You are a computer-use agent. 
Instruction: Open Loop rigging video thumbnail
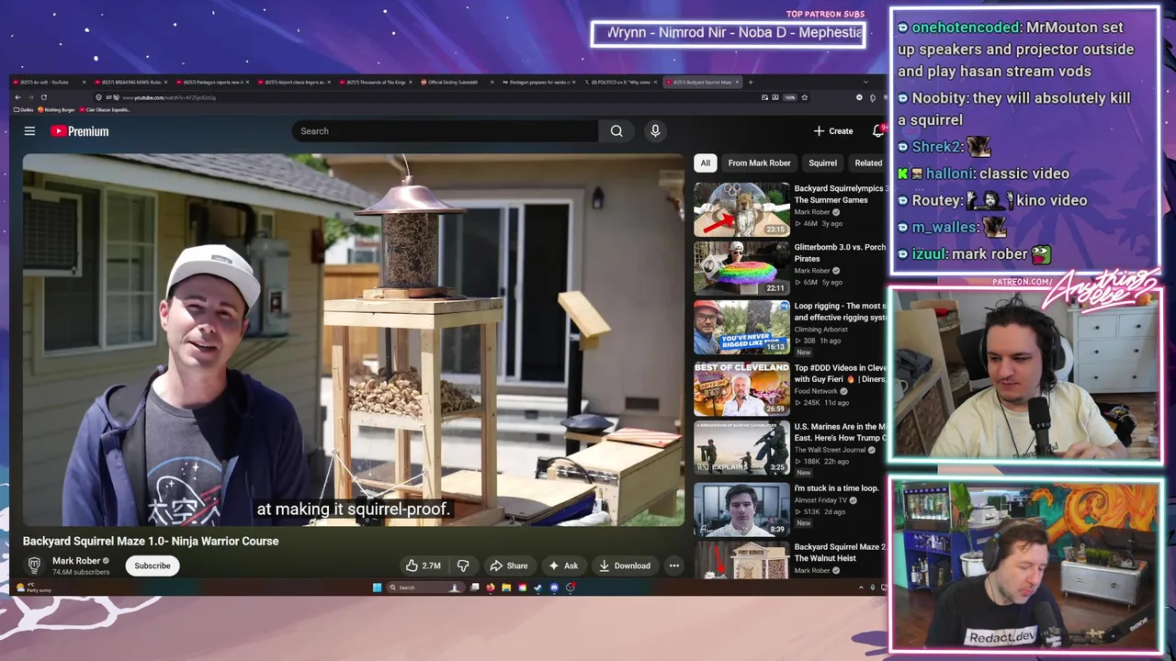[x=741, y=327]
